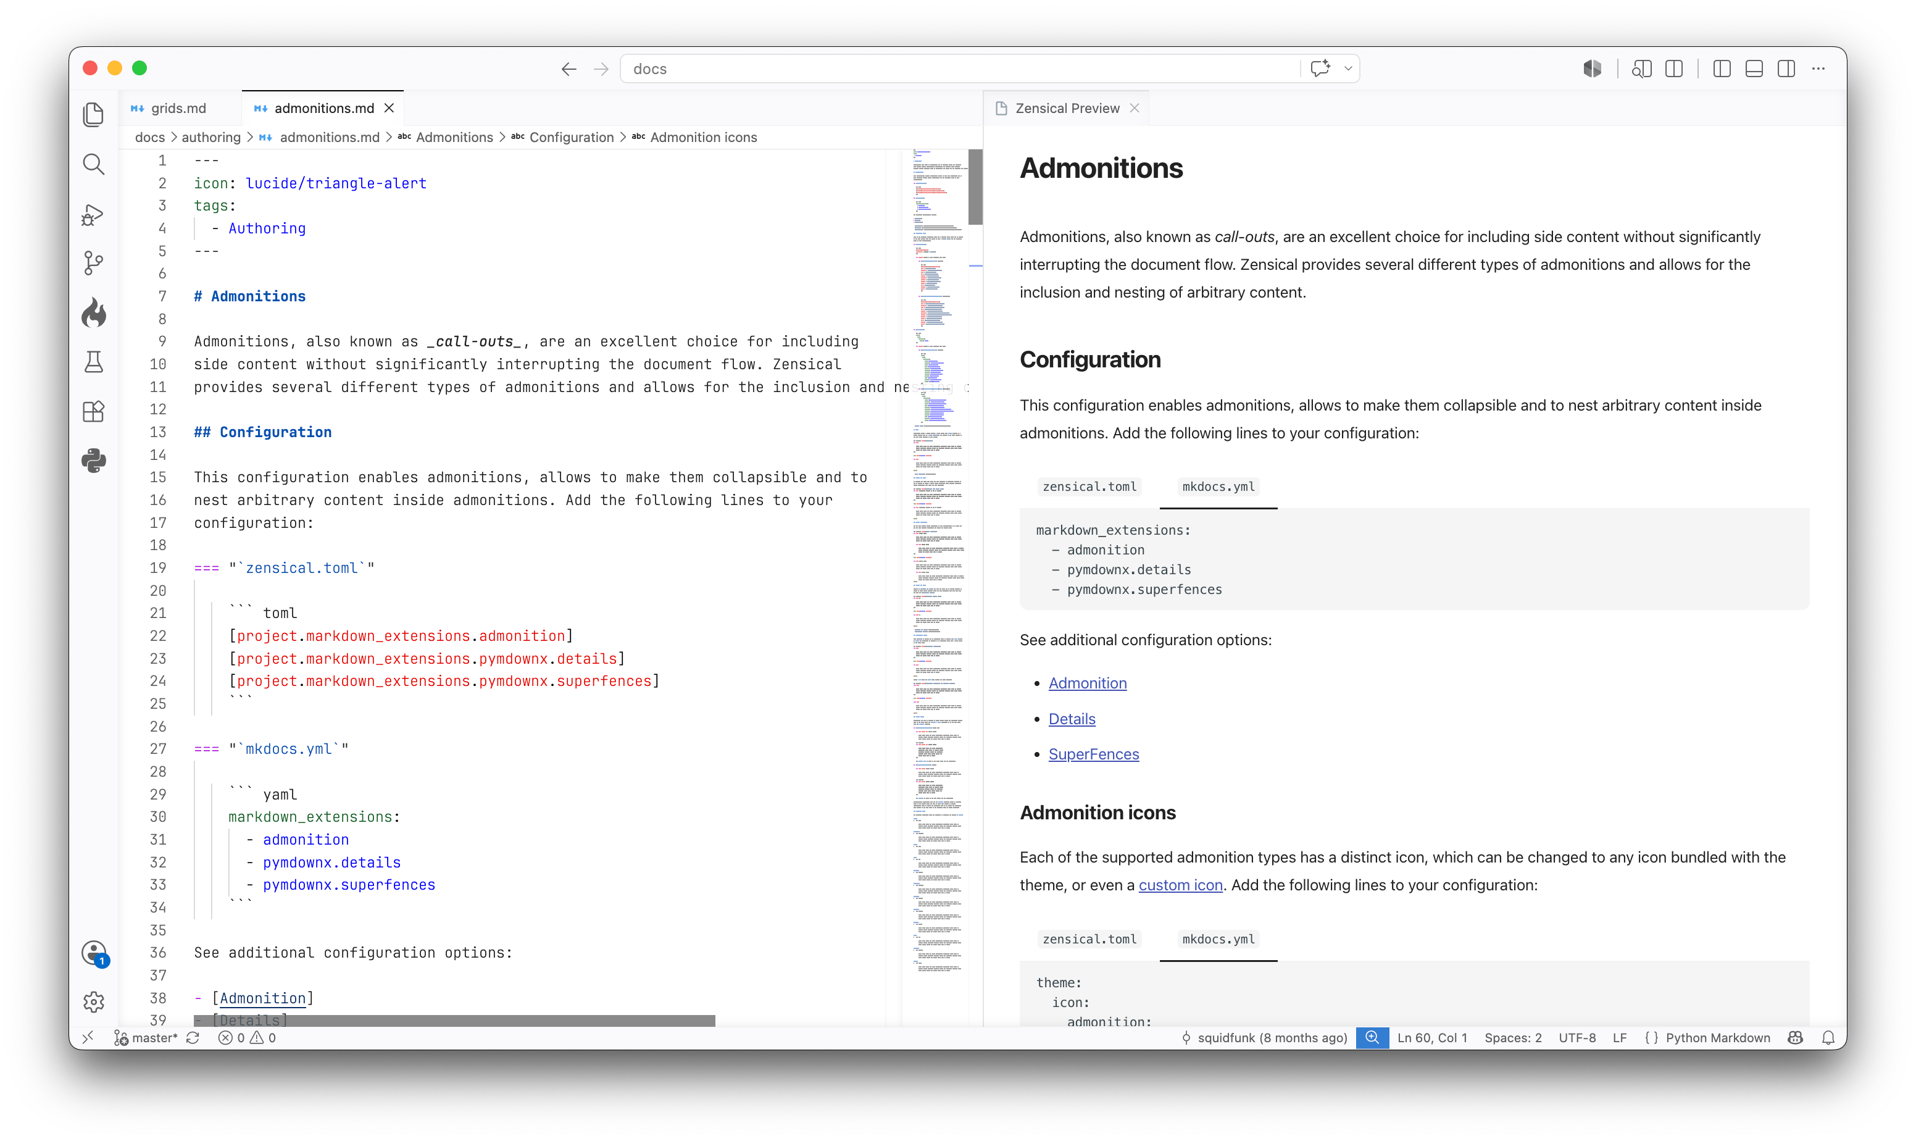Toggle the bottom panel layout button
The width and height of the screenshot is (1916, 1141).
(x=1755, y=69)
